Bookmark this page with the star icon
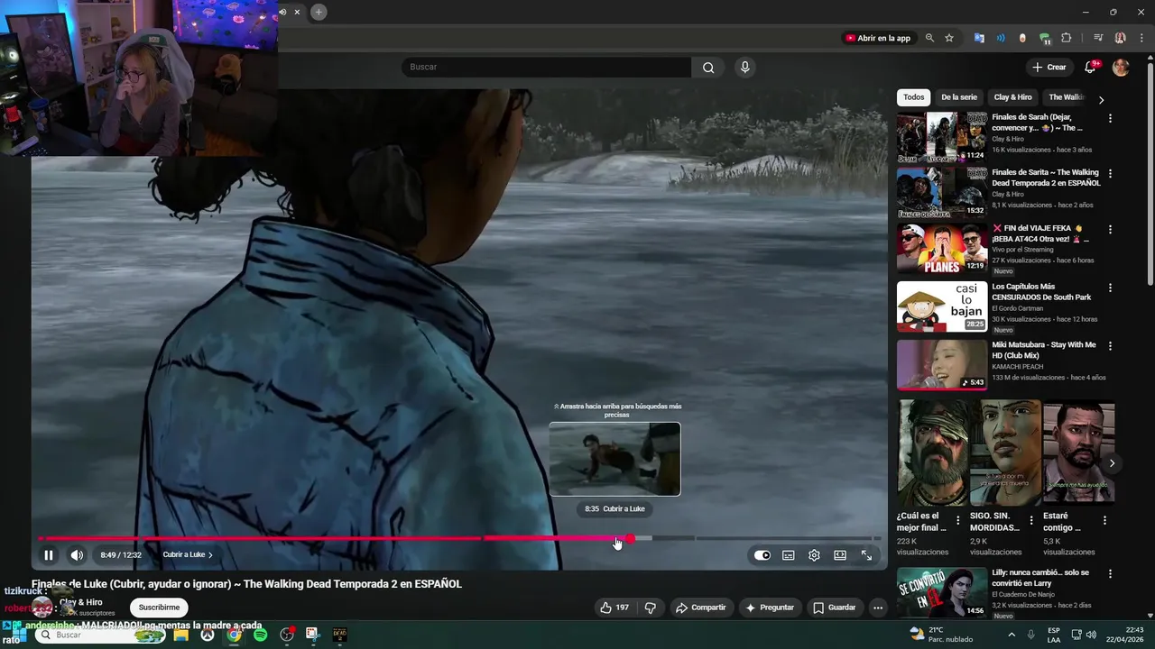Viewport: 1155px width, 649px height. point(949,38)
